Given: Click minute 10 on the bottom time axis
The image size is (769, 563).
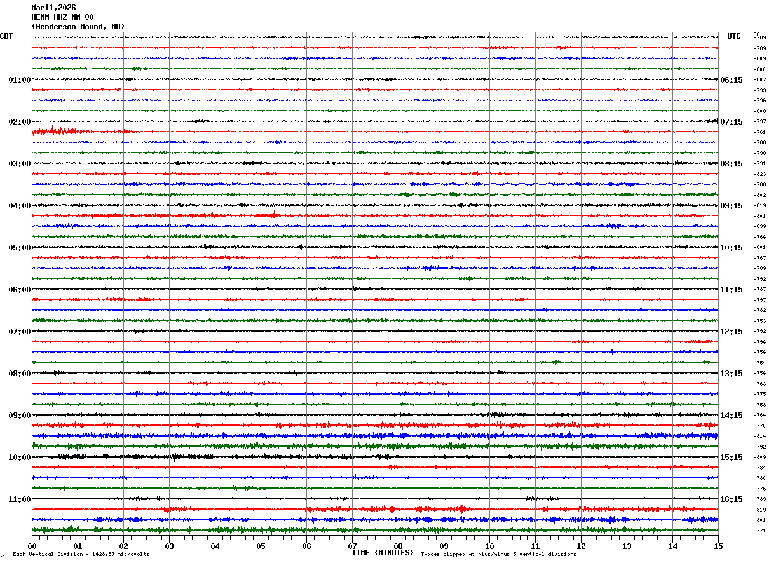Looking at the screenshot, I should (x=489, y=546).
